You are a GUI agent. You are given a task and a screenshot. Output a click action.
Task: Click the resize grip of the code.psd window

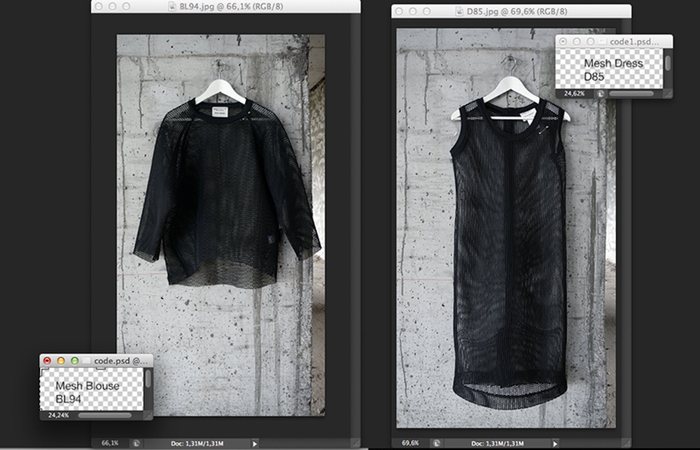pos(148,416)
